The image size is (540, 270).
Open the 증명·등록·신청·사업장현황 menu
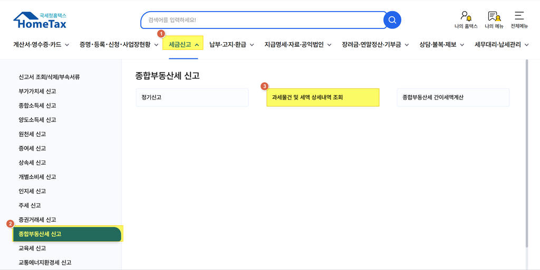[115, 45]
